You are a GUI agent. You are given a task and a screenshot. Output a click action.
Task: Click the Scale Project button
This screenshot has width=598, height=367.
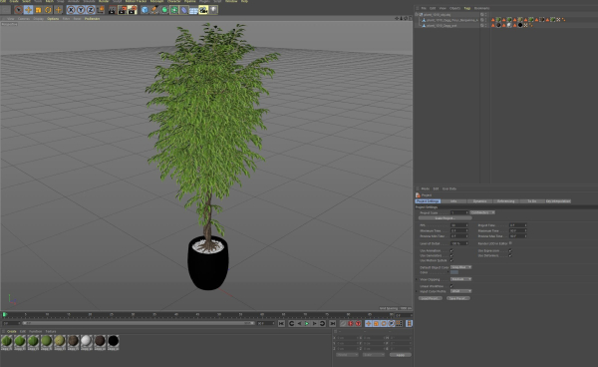tap(446, 218)
